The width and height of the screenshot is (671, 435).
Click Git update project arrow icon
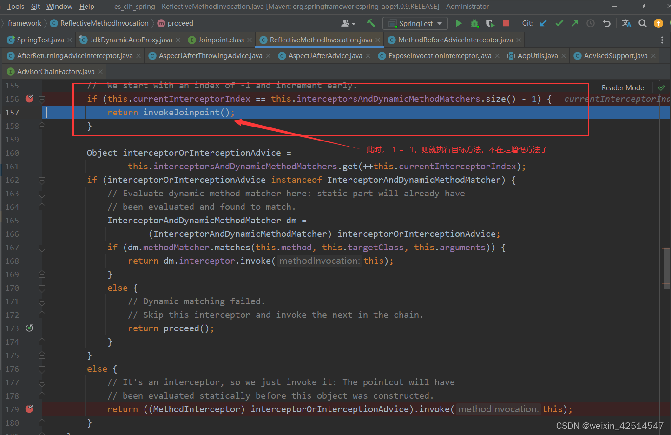click(543, 23)
